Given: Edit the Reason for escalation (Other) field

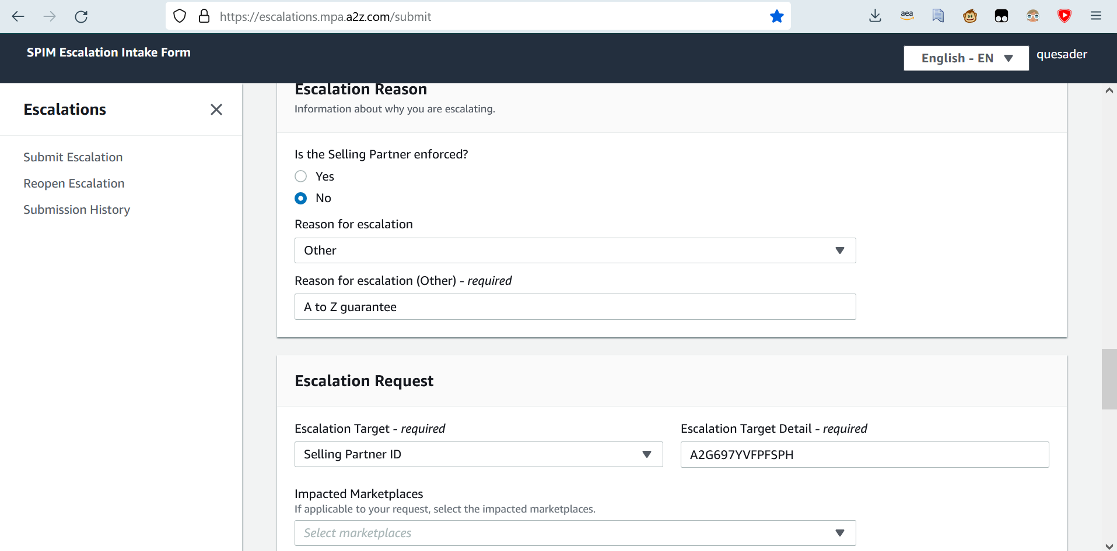Looking at the screenshot, I should pos(575,307).
